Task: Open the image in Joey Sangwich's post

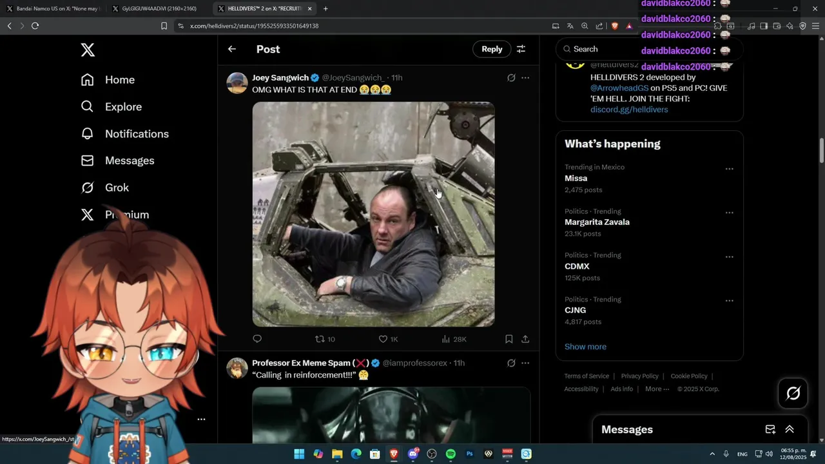Action: (373, 214)
